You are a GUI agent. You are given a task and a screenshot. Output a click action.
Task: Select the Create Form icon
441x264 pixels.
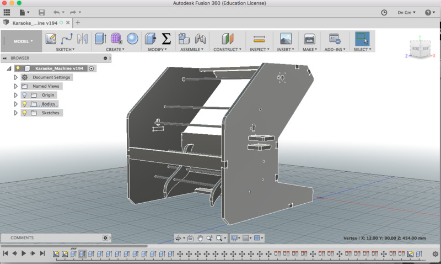(x=116, y=39)
